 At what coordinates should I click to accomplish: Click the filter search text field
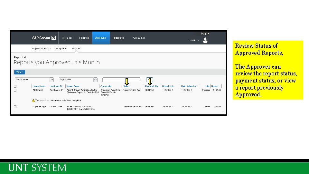121,80
